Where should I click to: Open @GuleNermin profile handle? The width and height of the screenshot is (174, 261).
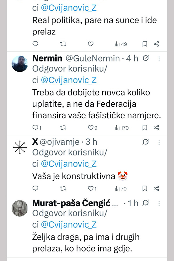93,59
